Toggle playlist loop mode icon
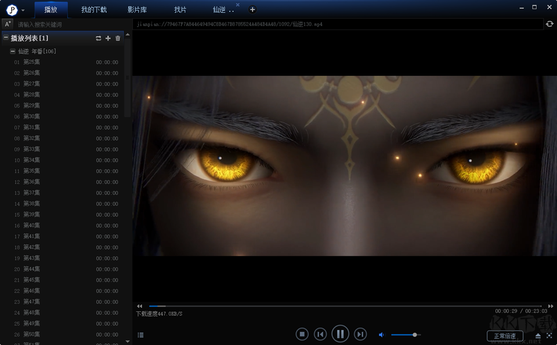Viewport: 557px width, 345px height. click(99, 38)
